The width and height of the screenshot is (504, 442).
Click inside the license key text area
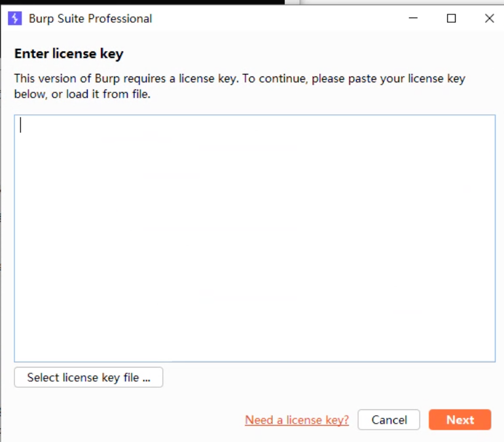click(x=255, y=239)
